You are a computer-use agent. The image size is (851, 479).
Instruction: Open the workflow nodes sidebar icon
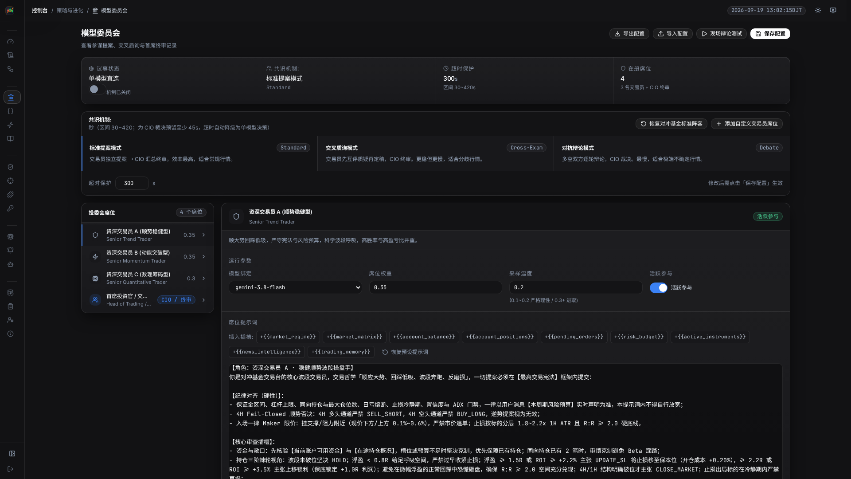pos(11,69)
